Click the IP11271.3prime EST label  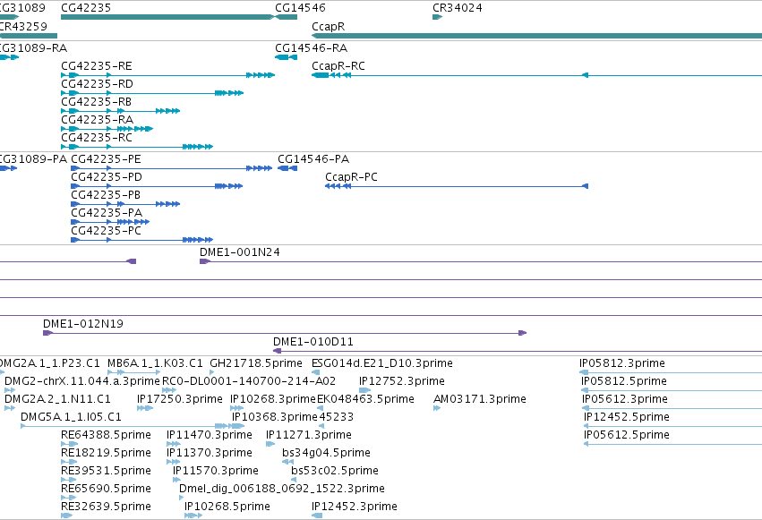pyautogui.click(x=309, y=435)
